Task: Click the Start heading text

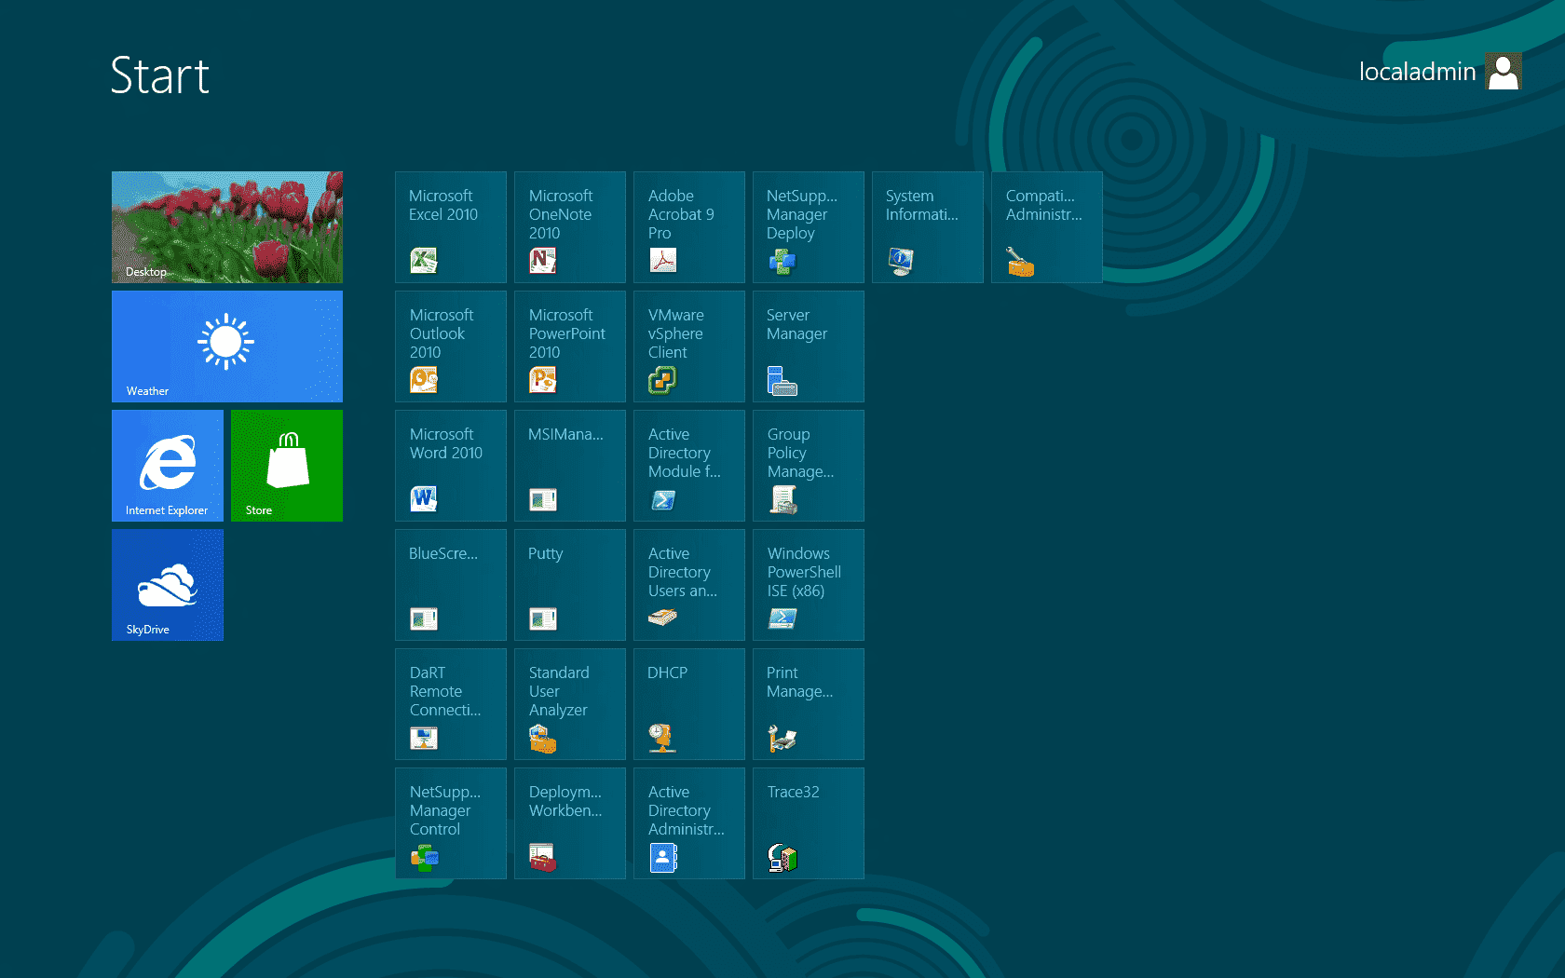Action: (x=160, y=75)
